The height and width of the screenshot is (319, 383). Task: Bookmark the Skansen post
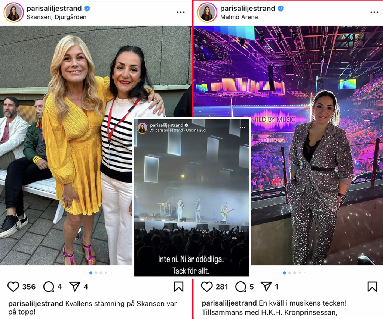[x=178, y=287]
